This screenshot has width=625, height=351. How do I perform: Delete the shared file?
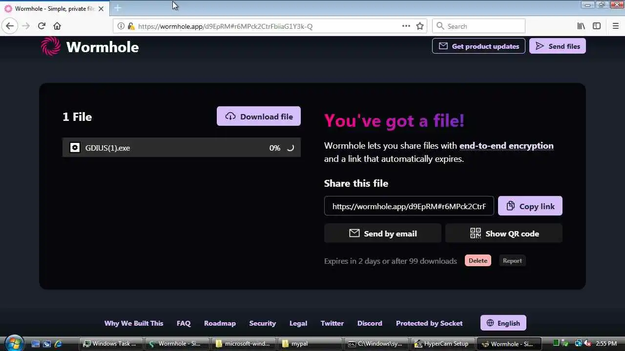(478, 260)
